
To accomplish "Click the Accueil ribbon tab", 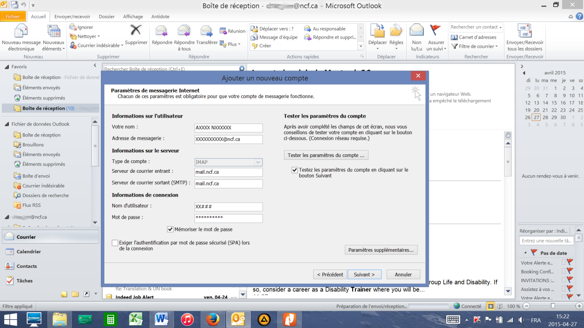I will (x=38, y=16).
